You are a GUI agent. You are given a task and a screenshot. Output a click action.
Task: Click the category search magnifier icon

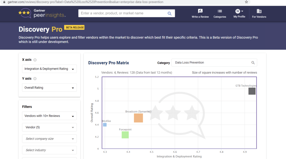(x=253, y=63)
